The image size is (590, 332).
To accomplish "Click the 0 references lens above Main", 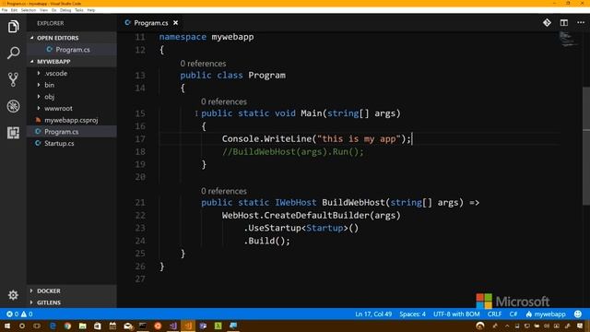I will coord(224,101).
